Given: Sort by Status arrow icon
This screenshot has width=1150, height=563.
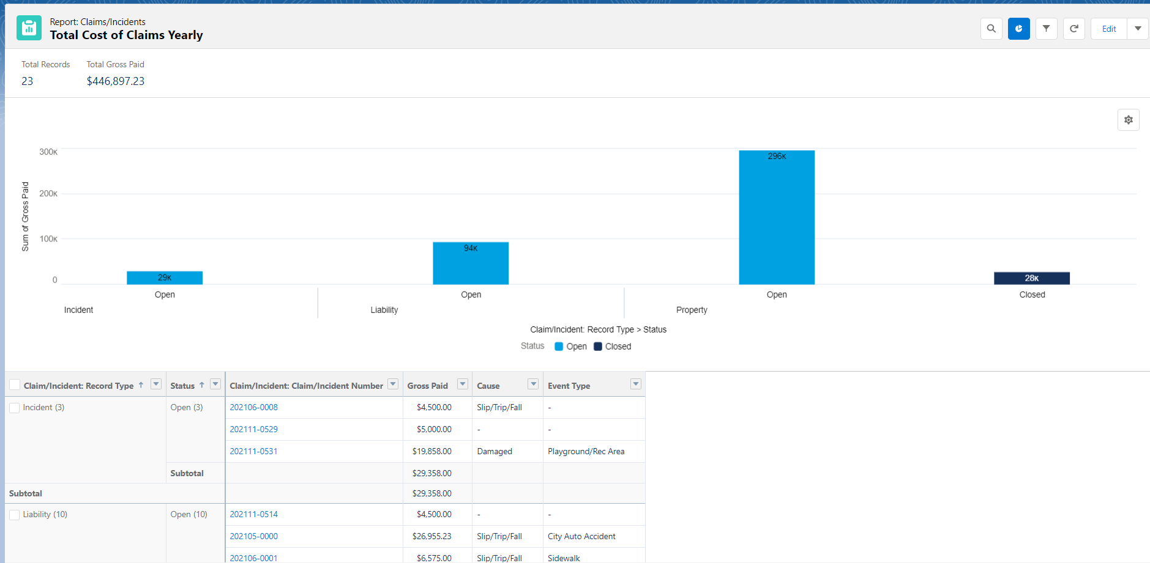Looking at the screenshot, I should pos(201,385).
